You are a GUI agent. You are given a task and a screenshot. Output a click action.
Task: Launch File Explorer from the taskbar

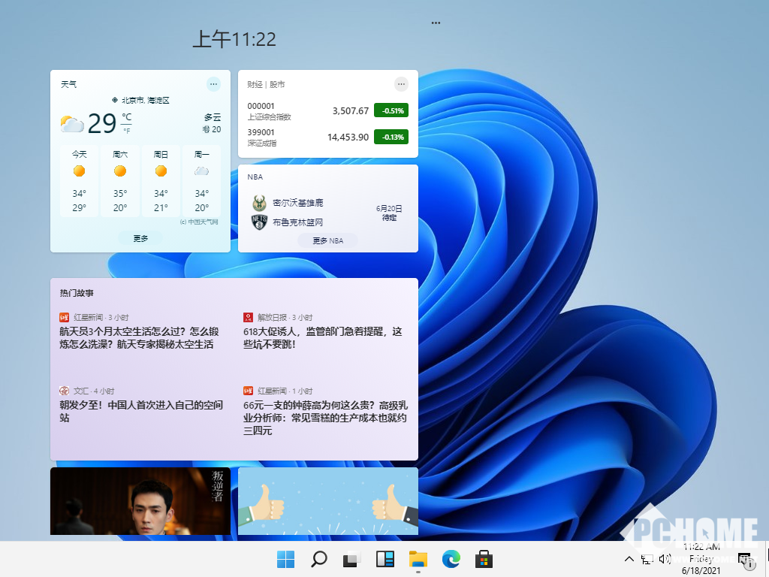(418, 559)
